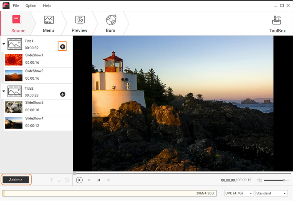Click the plus icon next to Title1
293x201 pixels.
tap(62, 47)
